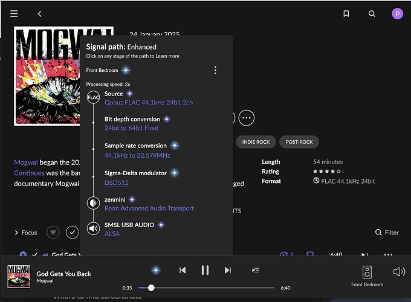
Task: Click the Filter magnifier icon
Action: pos(378,233)
